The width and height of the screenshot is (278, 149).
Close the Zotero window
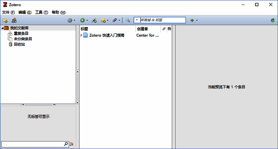pyautogui.click(x=271, y=5)
